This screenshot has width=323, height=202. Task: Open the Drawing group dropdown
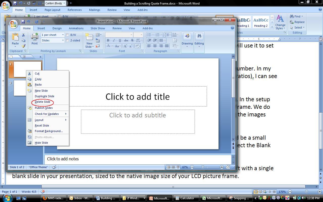tap(187, 40)
